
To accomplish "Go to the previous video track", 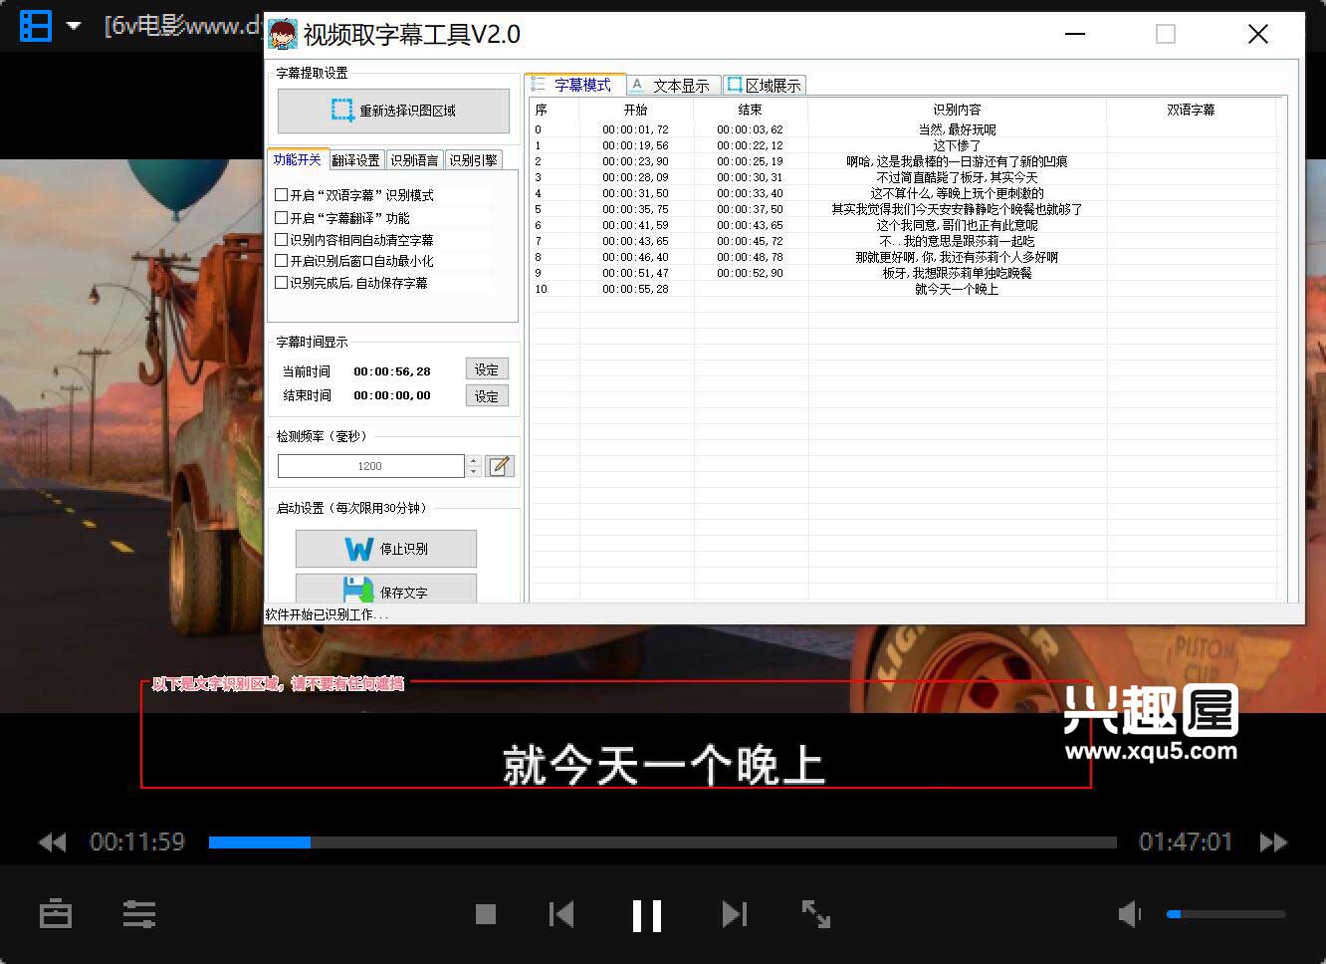I will point(561,913).
